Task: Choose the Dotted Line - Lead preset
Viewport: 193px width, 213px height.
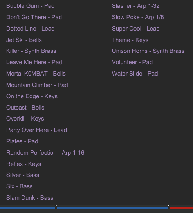Action: coord(31,29)
